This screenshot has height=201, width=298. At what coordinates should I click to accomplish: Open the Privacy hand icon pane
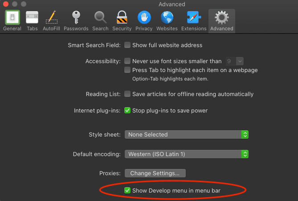tap(144, 20)
